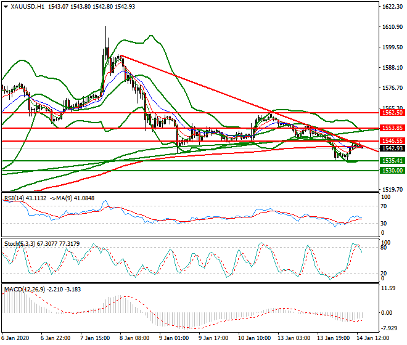This screenshot has height=345, width=407.
Task: Click the 1599.50 price axis value
Action: point(392,47)
